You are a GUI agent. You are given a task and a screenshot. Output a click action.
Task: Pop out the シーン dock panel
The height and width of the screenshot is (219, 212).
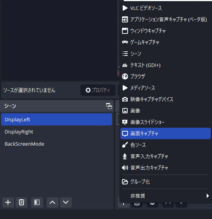pos(109,106)
